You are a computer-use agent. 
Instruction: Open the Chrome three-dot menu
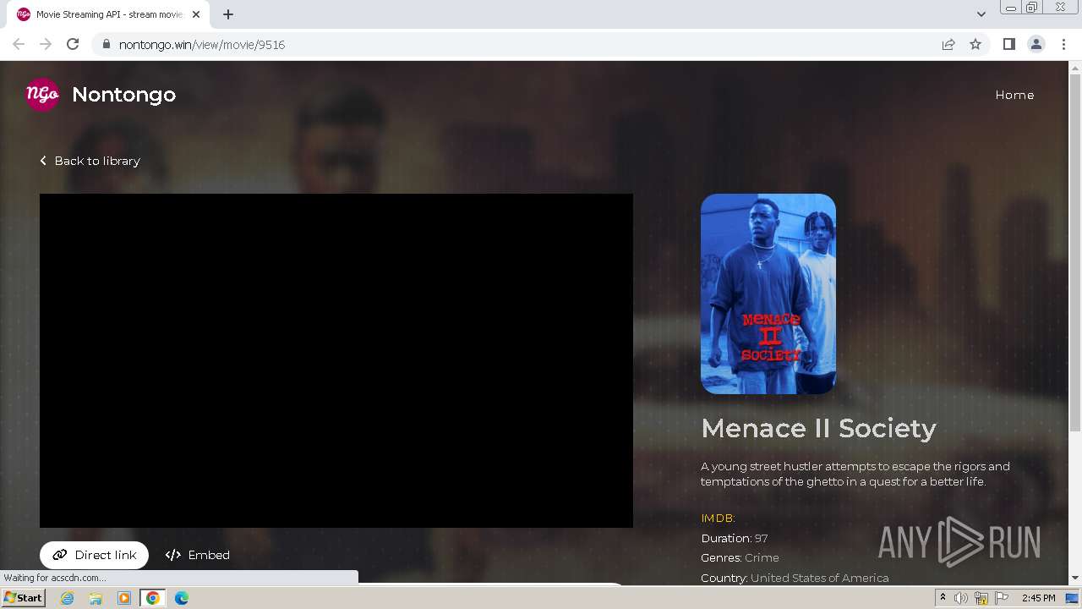[x=1063, y=44]
